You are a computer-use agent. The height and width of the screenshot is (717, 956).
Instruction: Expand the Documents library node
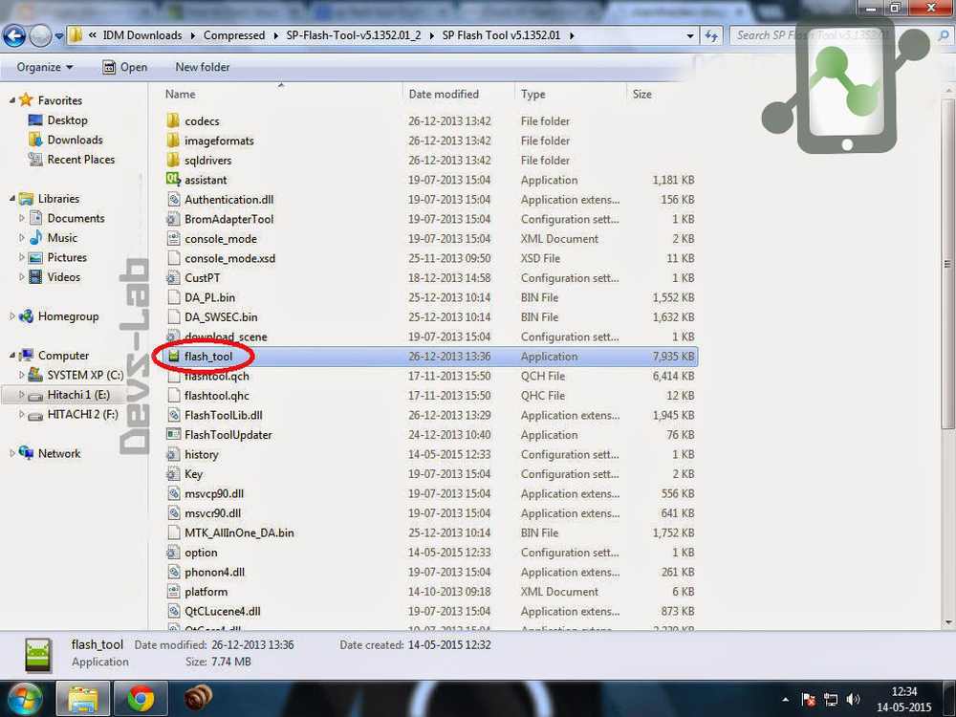(x=22, y=218)
